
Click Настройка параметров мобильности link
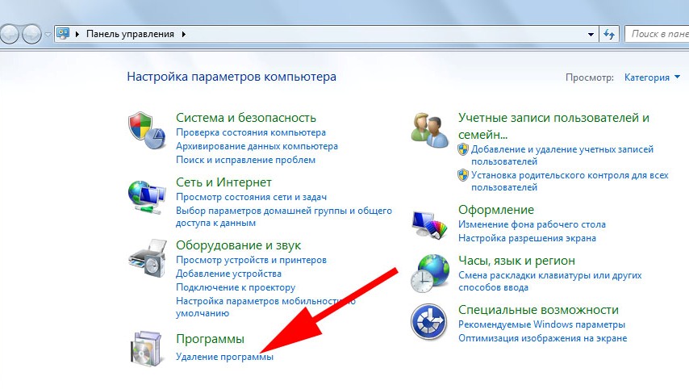[265, 307]
